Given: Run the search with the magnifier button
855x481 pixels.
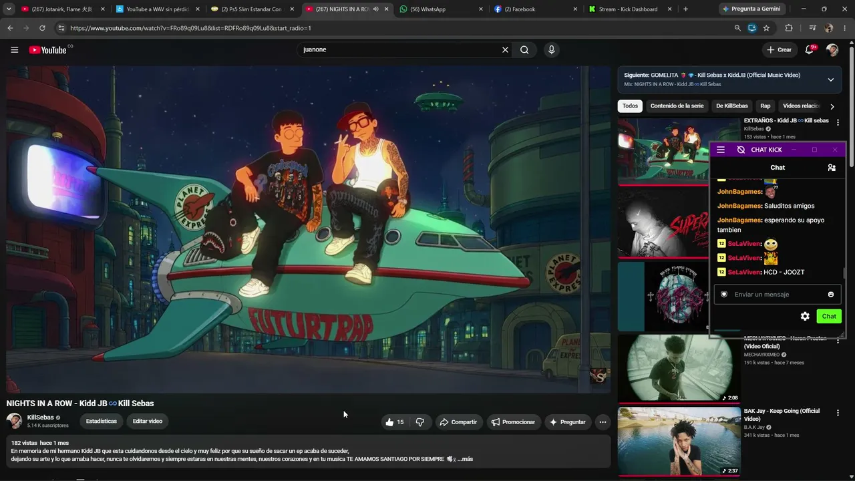Looking at the screenshot, I should [x=524, y=49].
